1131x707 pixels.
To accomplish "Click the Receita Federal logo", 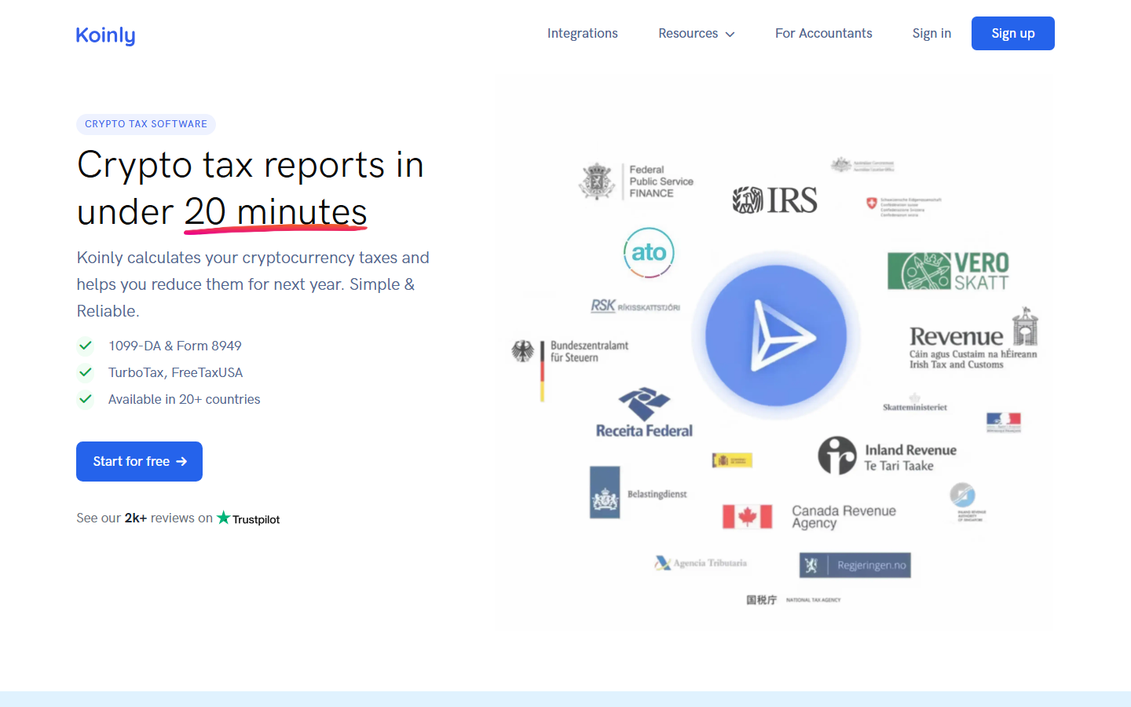I will 644,412.
